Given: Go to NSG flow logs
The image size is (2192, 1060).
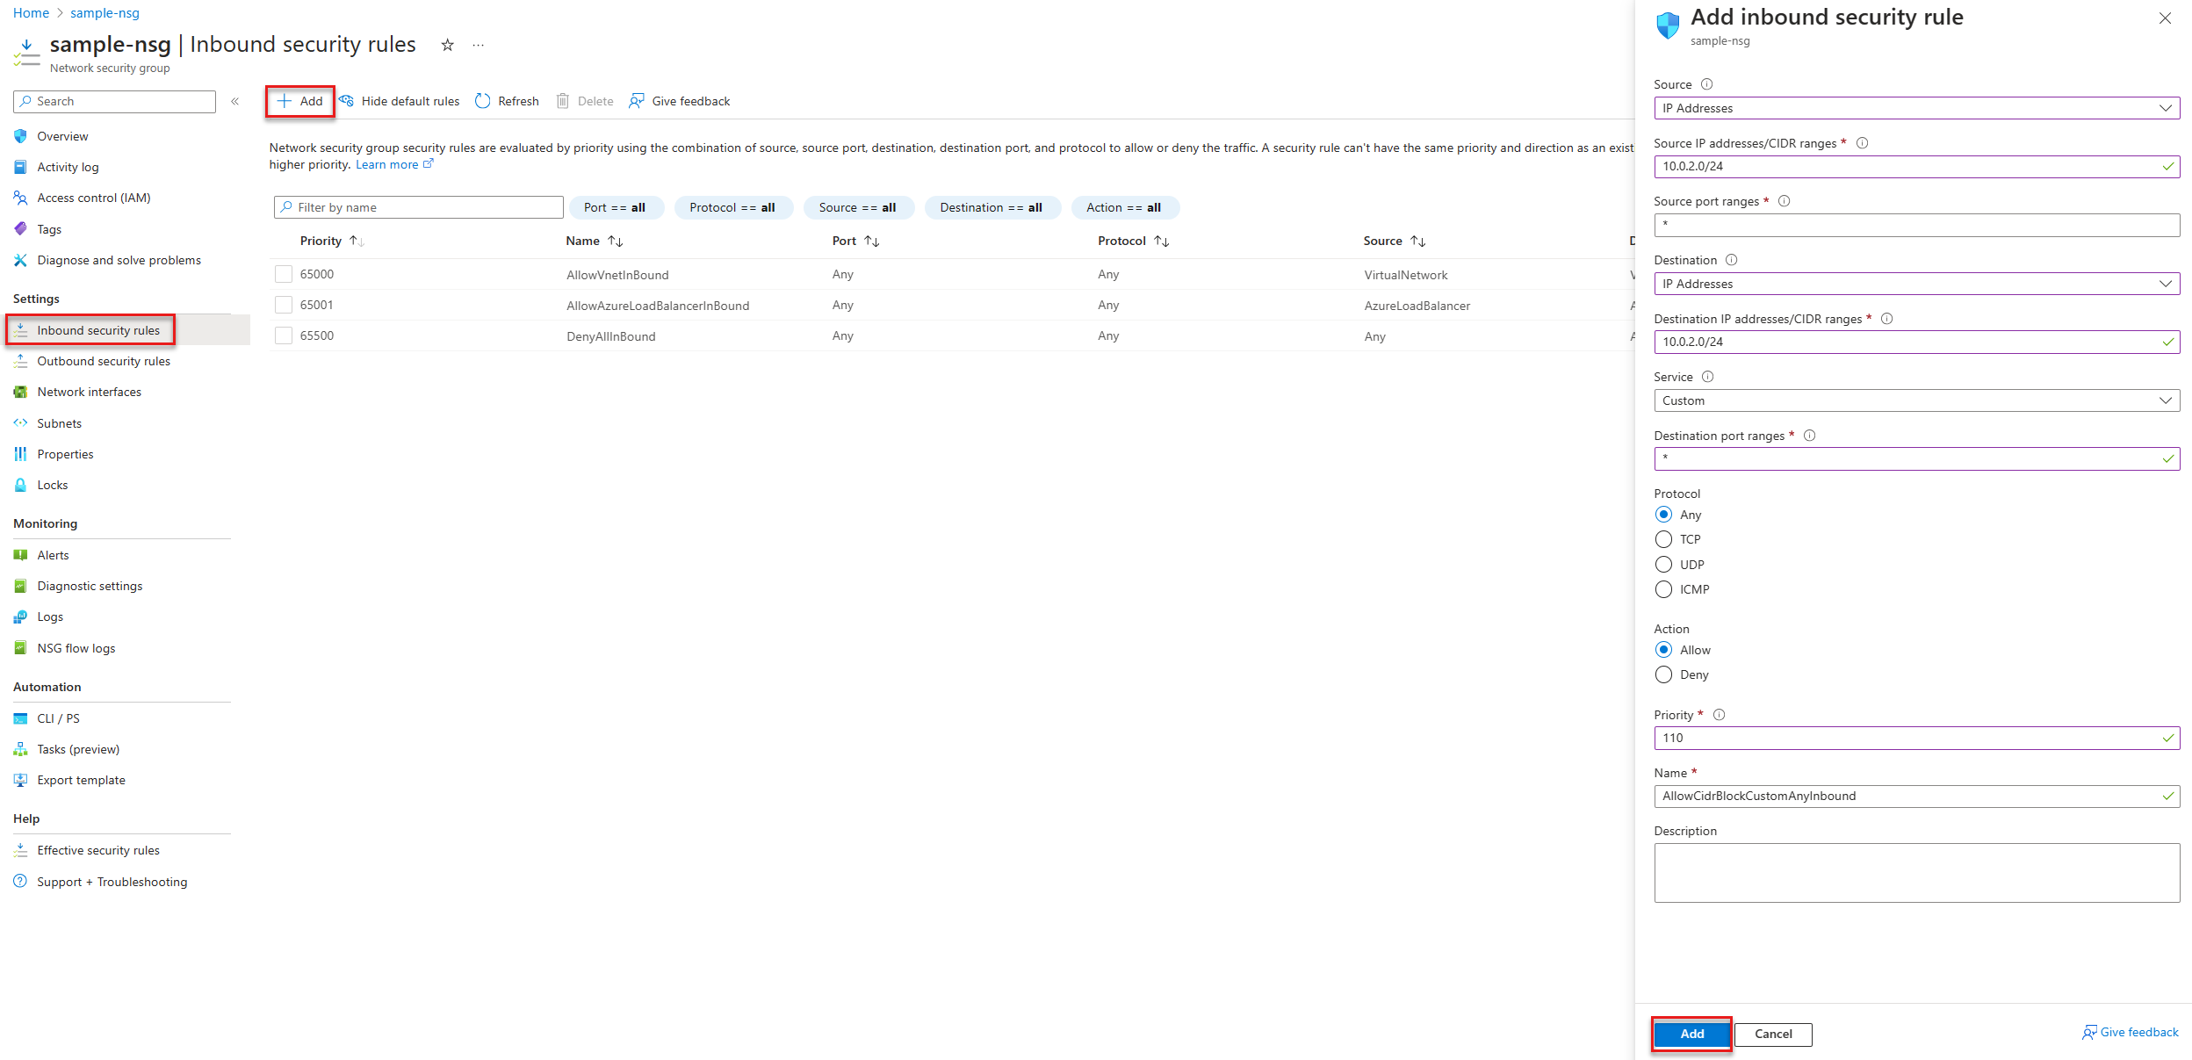Looking at the screenshot, I should [76, 648].
